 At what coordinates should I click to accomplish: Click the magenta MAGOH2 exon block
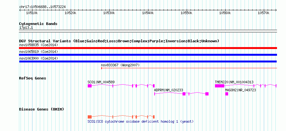click(x=227, y=94)
